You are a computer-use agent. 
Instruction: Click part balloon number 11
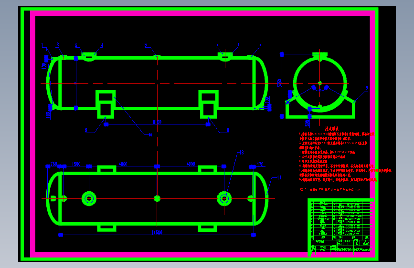pyautogui.click(x=279, y=178)
